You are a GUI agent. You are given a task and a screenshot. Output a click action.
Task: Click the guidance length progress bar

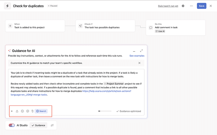pyautogui.click(x=105, y=111)
